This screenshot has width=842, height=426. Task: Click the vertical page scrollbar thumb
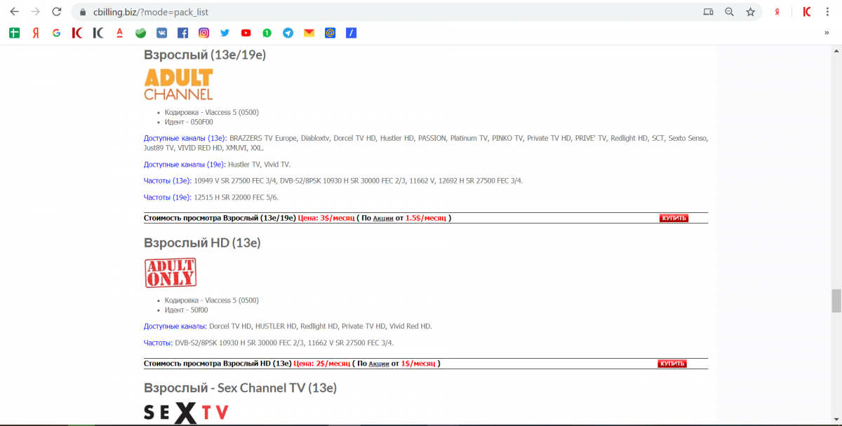836,301
